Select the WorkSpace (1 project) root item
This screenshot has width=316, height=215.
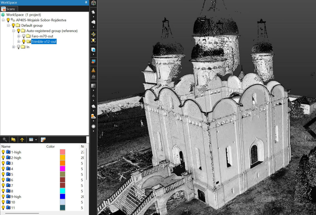[x=23, y=15]
